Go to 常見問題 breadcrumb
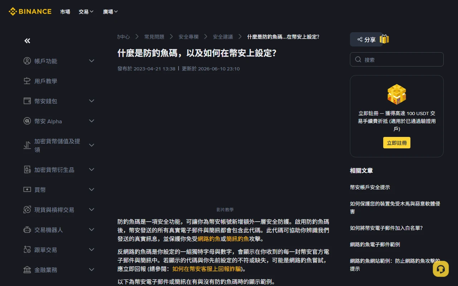This screenshot has width=458, height=286. pos(154,37)
